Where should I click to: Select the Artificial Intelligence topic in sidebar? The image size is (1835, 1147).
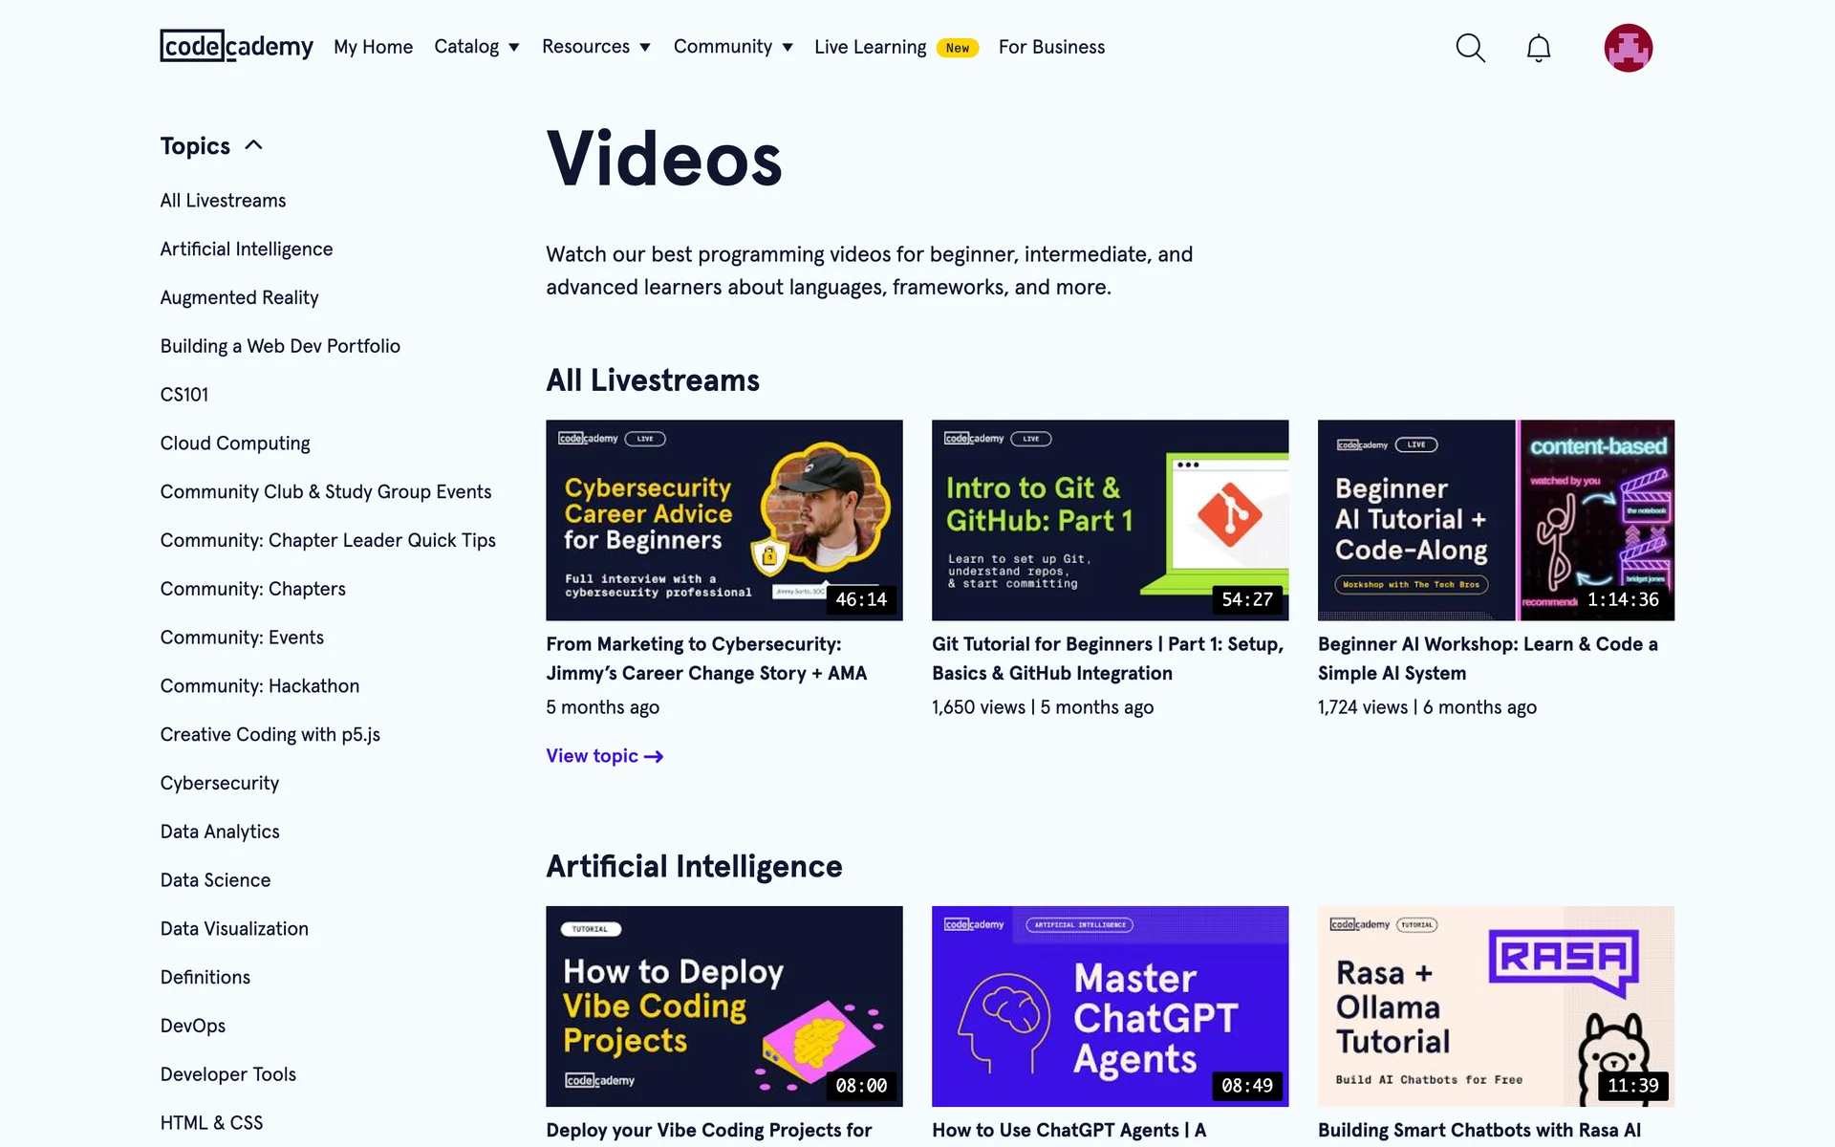[x=247, y=249]
